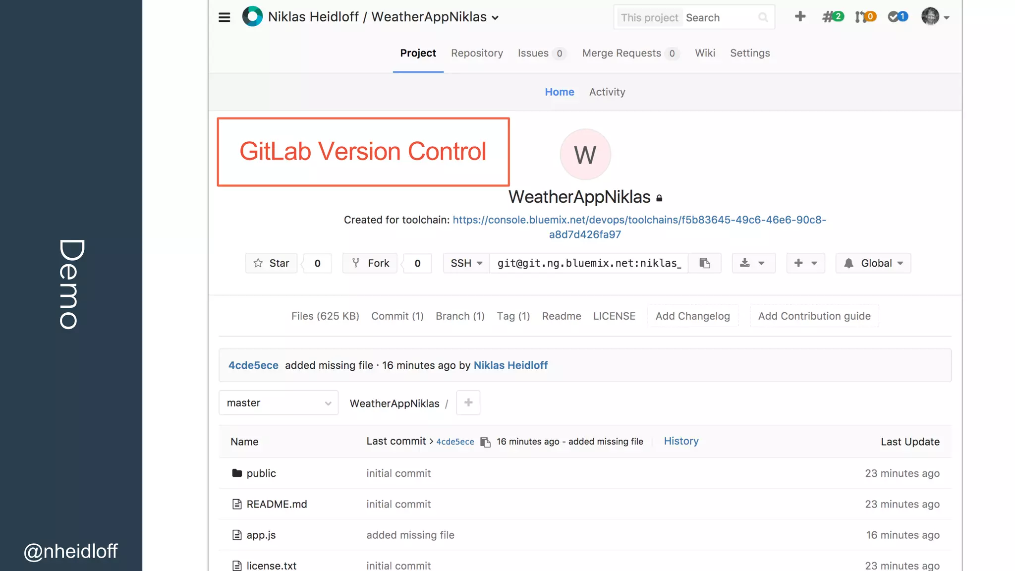This screenshot has height=571, width=1015.
Task: Click the Add Changelog button
Action: [692, 316]
